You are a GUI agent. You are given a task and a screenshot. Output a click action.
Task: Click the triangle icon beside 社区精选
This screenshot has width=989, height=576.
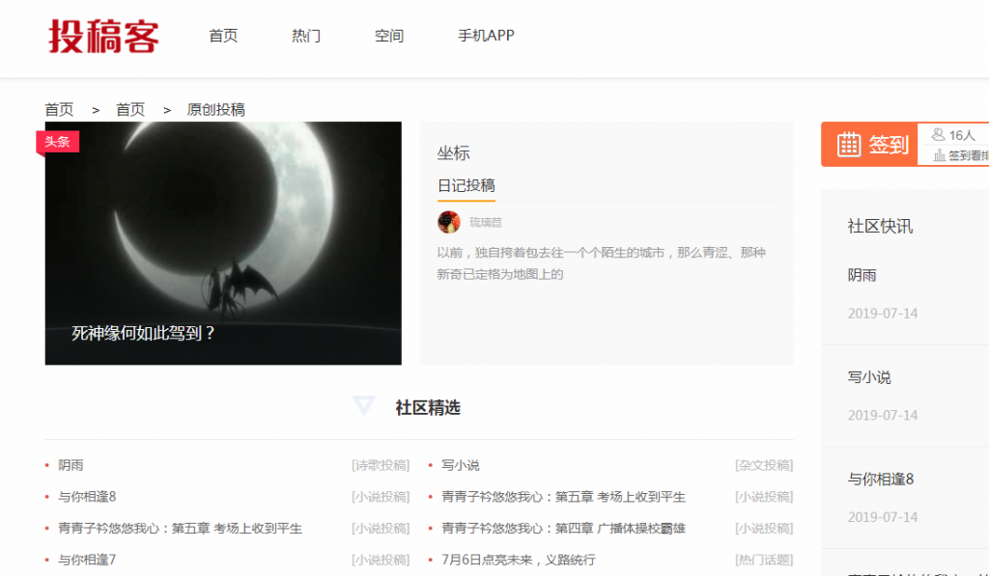coord(364,406)
